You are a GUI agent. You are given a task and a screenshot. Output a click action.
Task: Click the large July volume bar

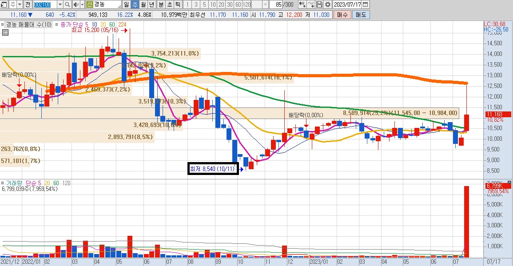pyautogui.click(x=466, y=222)
